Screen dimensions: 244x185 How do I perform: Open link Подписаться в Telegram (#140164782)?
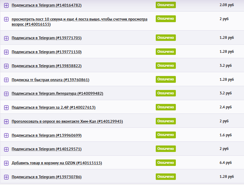tap(46, 5)
